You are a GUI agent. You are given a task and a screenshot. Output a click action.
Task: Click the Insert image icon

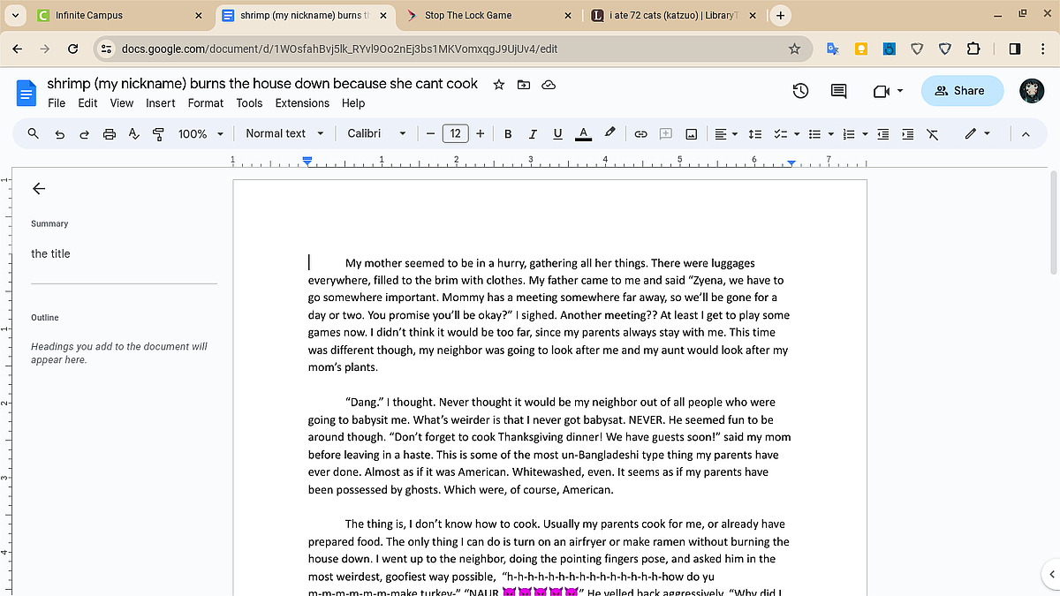[x=692, y=133]
